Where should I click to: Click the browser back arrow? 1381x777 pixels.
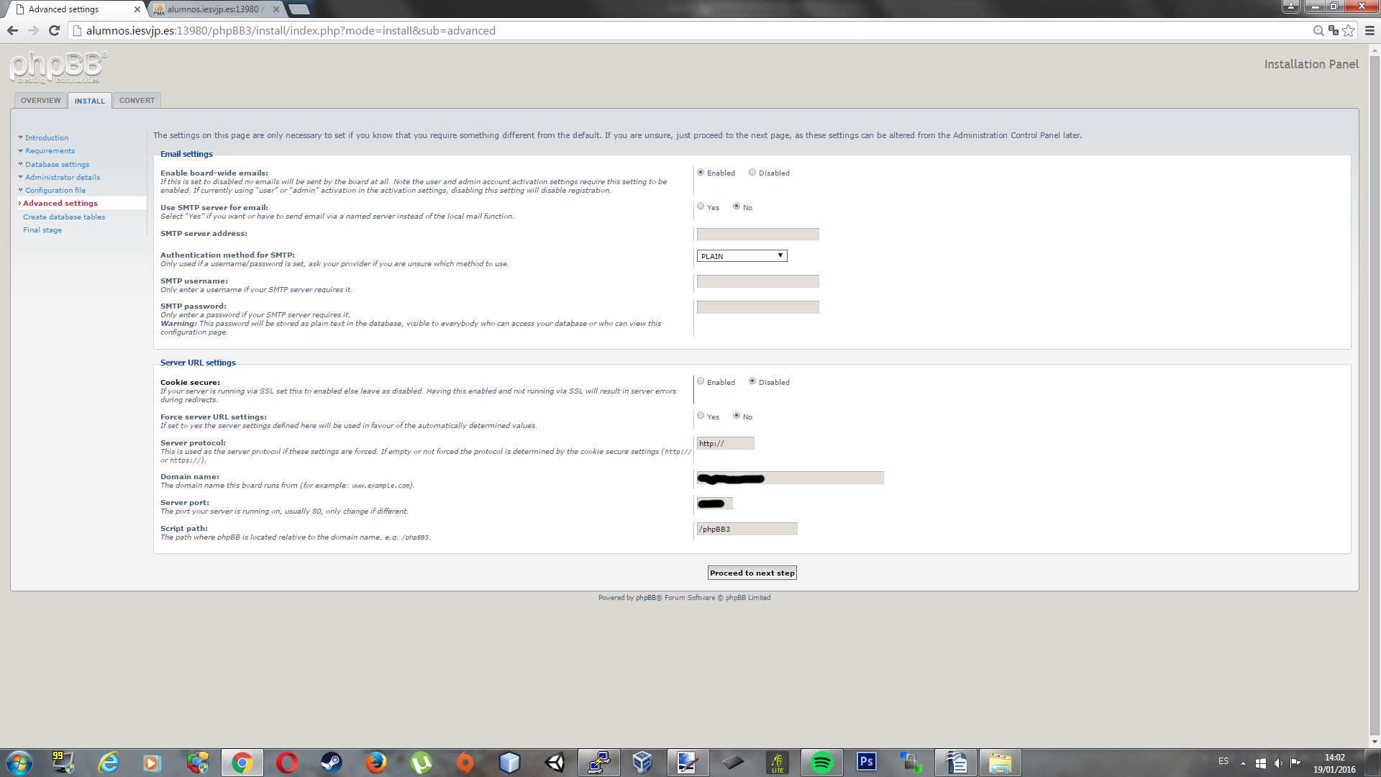pos(12,30)
